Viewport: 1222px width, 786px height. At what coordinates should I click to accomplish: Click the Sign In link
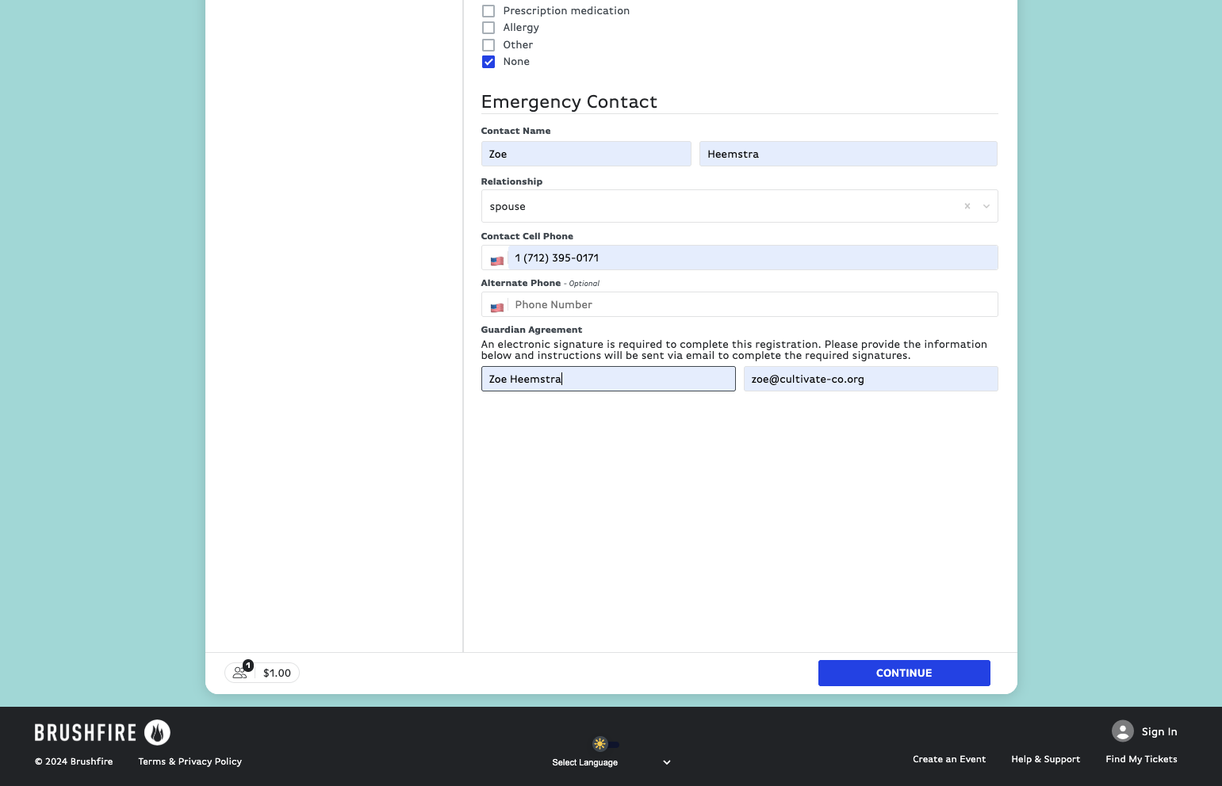[x=1159, y=731]
